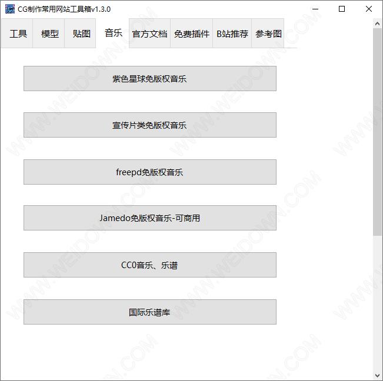The image size is (383, 381).
Task: Open 紫色星球免版权音乐 site button
Action: point(150,78)
